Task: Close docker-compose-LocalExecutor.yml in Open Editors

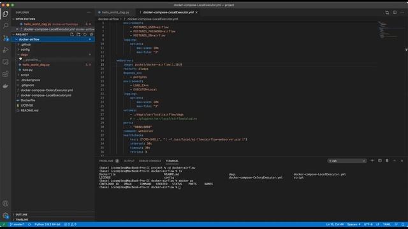Action: [17, 29]
